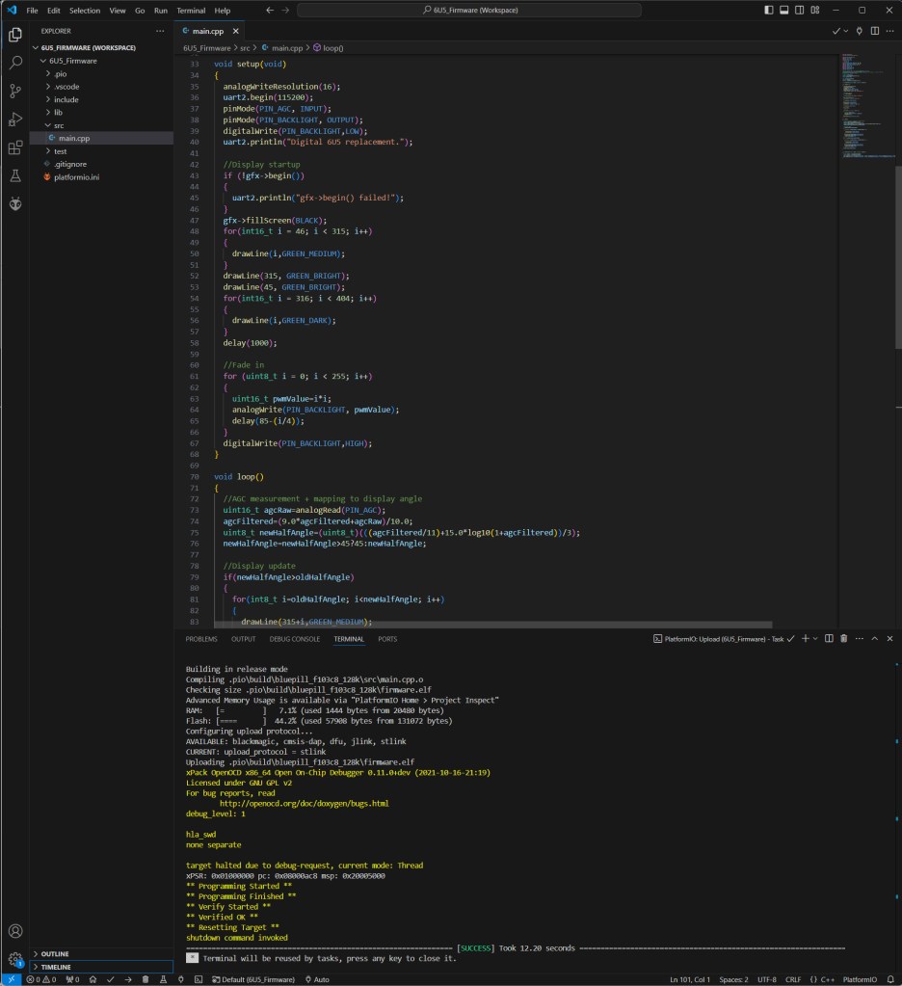Open the new terminal launch profile dropdown
This screenshot has width=902, height=986.
tap(815, 638)
